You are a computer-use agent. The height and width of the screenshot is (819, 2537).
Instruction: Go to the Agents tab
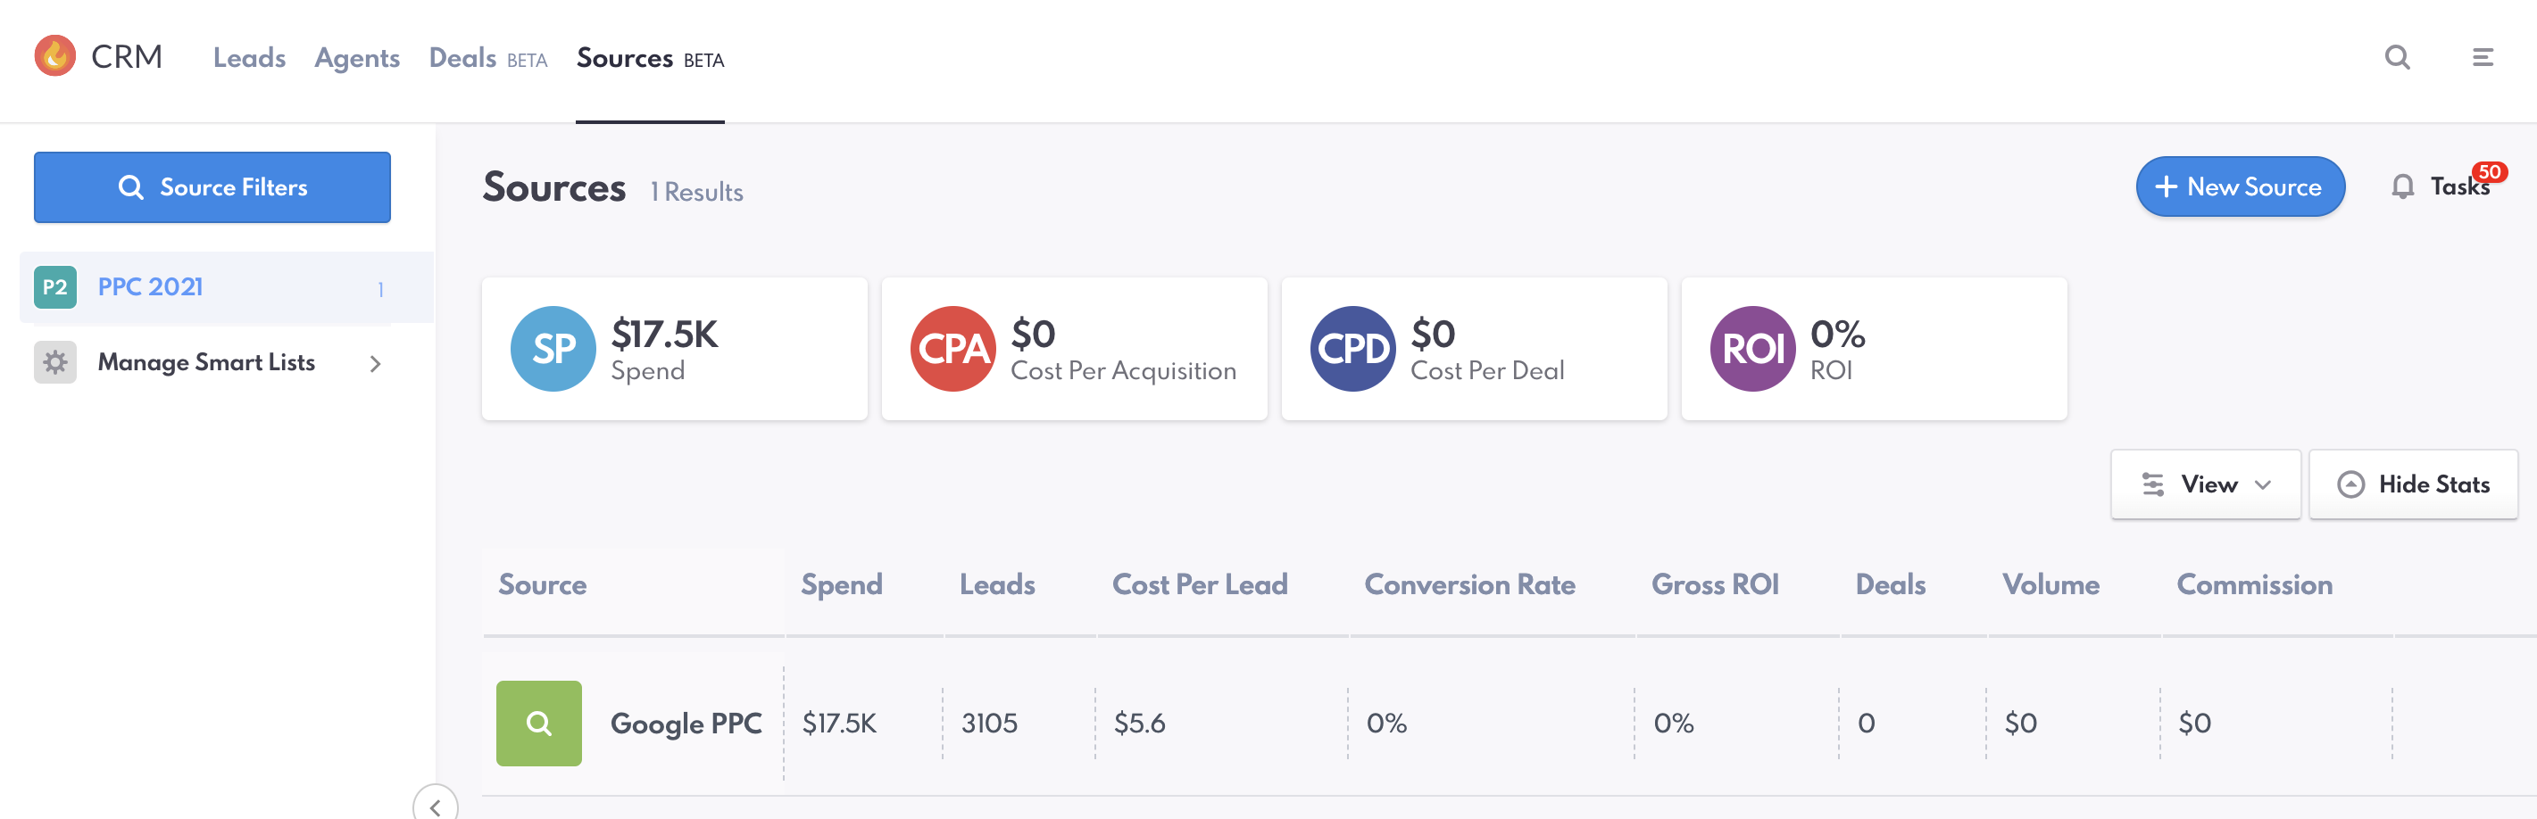coord(356,58)
